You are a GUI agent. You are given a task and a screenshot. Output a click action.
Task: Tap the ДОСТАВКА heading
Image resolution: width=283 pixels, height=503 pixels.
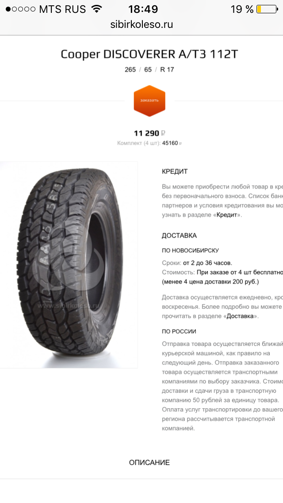(x=179, y=236)
